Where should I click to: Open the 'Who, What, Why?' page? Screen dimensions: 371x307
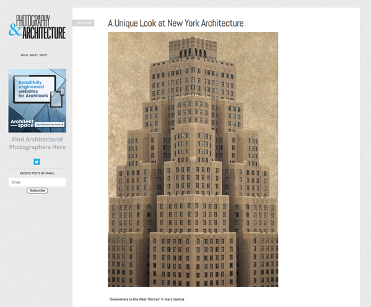click(34, 55)
